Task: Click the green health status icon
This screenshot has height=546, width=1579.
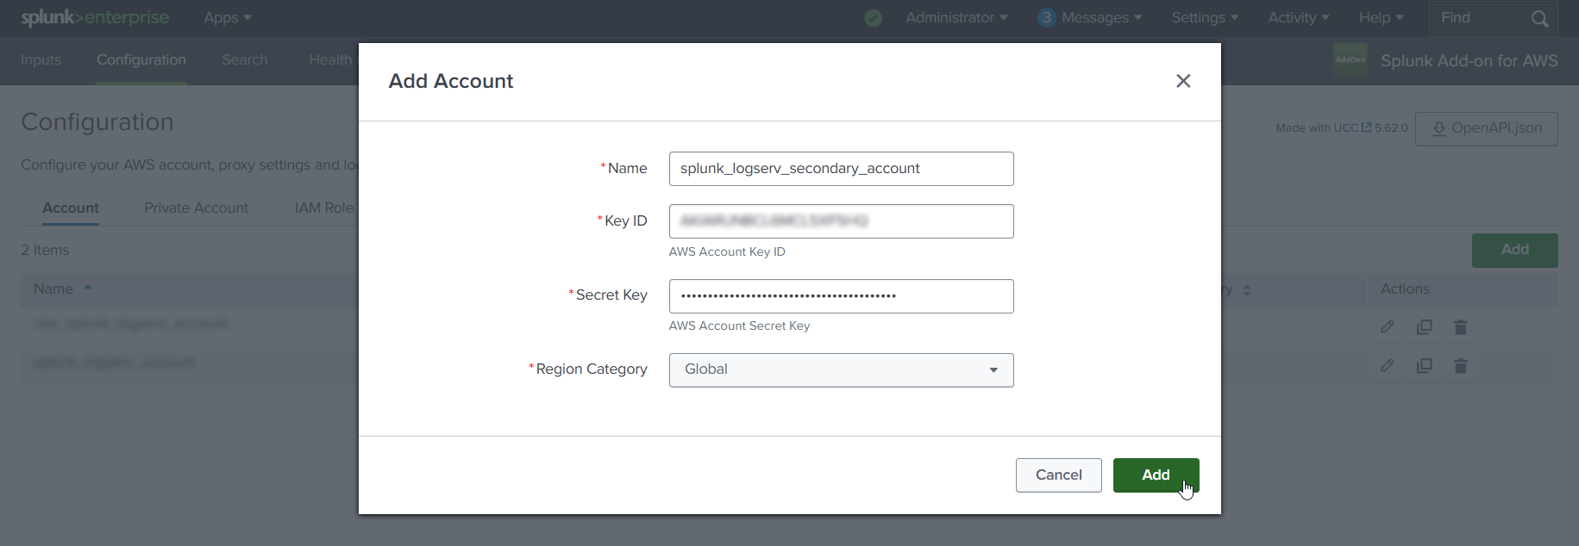Action: click(x=874, y=18)
